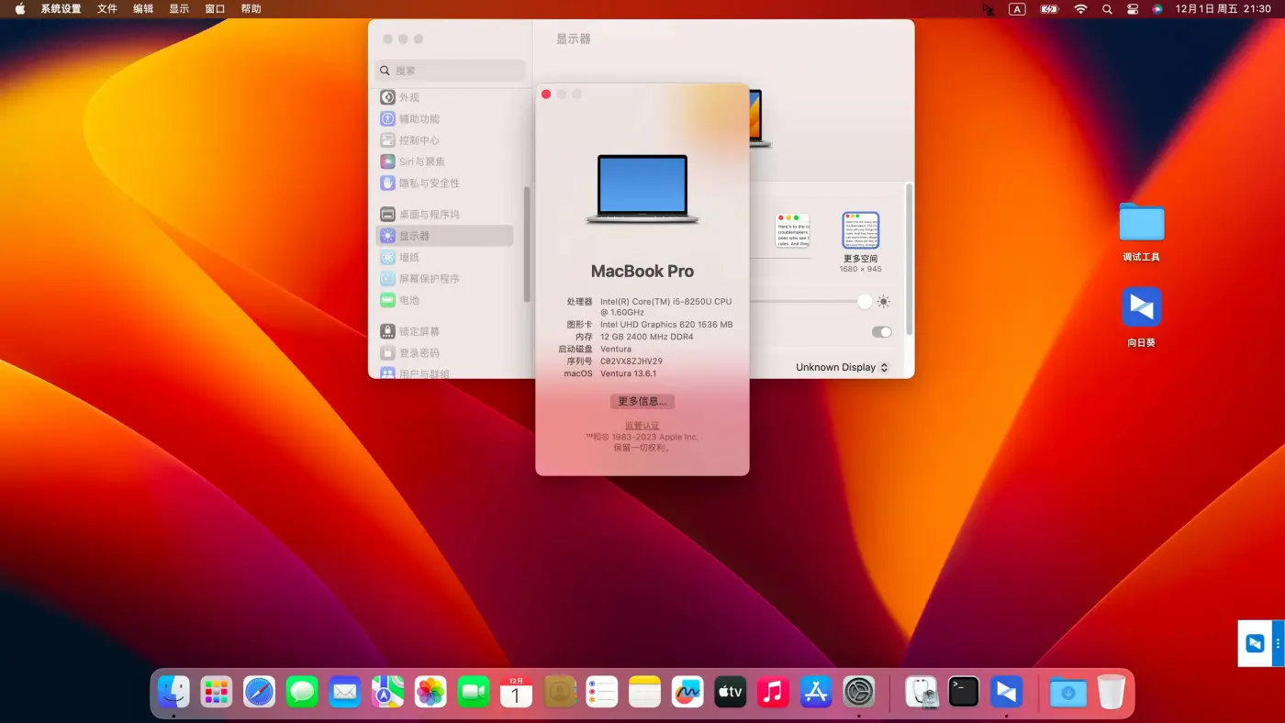
Task: Open the 调试工具 folder on the desktop
Action: click(1141, 221)
